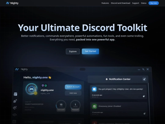Open the puzzle piece plugins sidebar icon
The height and width of the screenshot is (124, 165).
pos(15,108)
